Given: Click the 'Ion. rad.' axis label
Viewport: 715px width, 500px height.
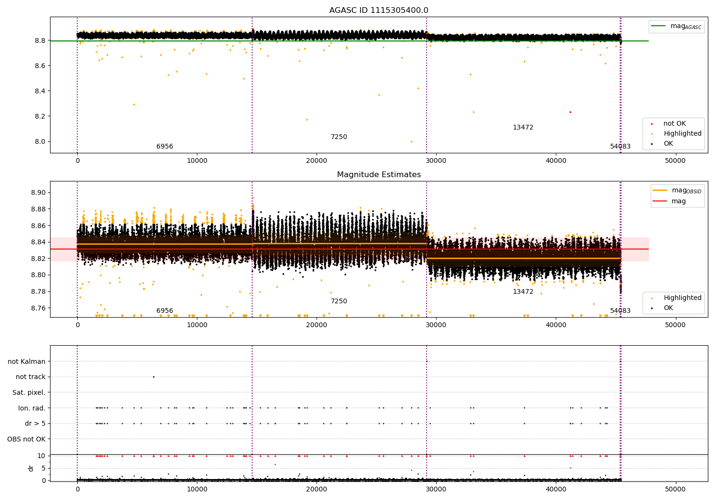Looking at the screenshot, I should pos(32,408).
